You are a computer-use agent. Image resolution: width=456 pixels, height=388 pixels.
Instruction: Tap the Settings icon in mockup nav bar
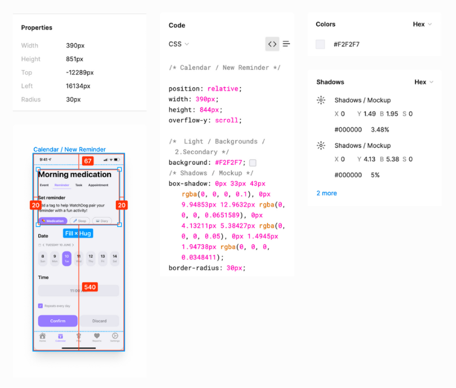tap(115, 337)
